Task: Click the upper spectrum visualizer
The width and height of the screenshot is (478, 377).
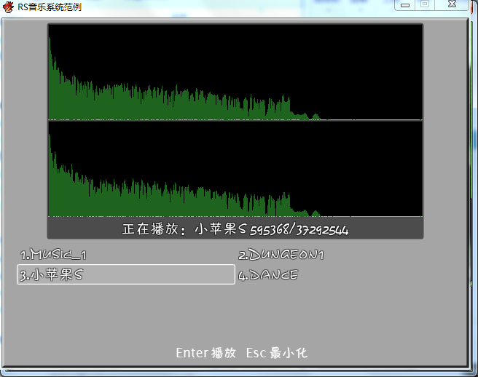Action: pos(235,72)
